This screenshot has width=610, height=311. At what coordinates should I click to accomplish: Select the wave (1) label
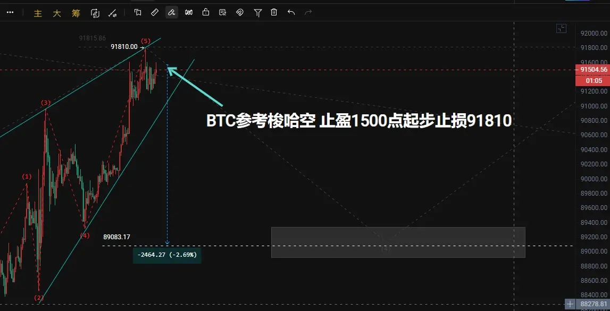27,176
